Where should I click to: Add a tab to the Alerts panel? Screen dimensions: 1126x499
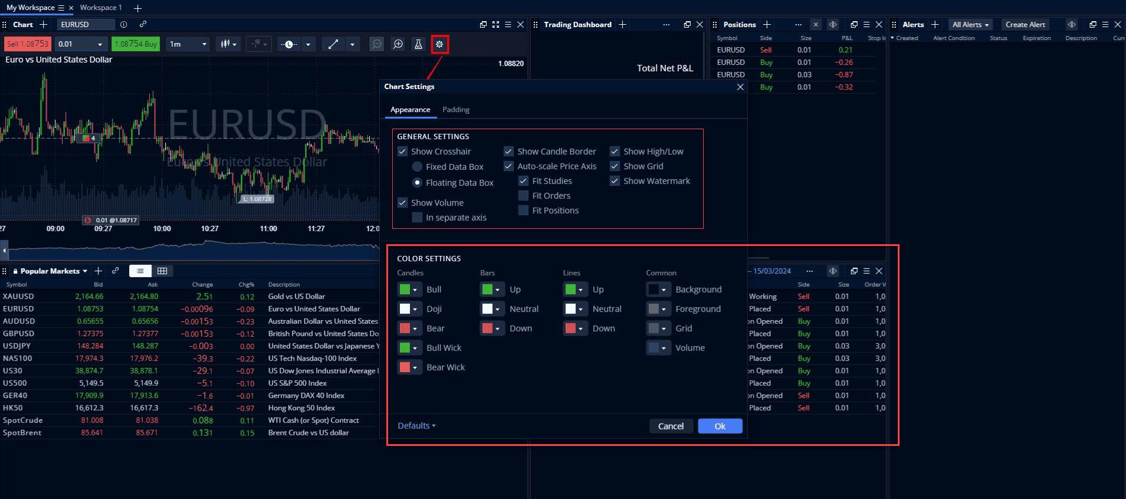point(935,24)
